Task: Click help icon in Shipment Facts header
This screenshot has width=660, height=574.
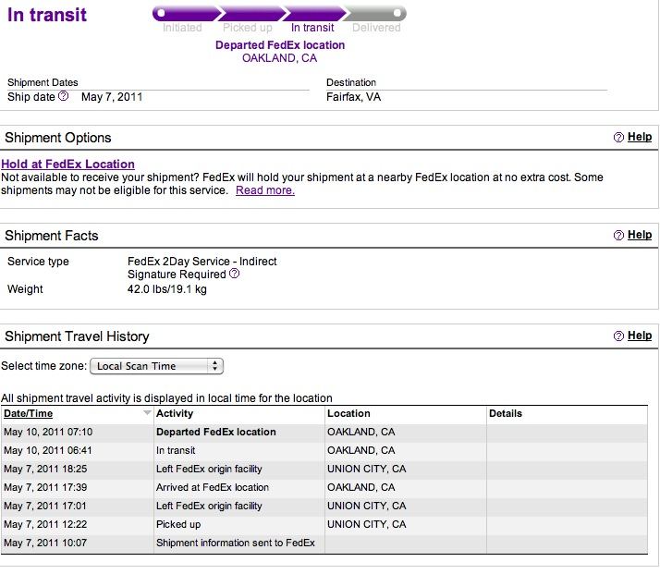Action: click(618, 236)
